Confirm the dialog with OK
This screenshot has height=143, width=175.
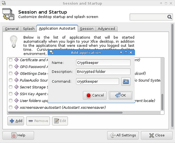pyautogui.click(x=121, y=95)
